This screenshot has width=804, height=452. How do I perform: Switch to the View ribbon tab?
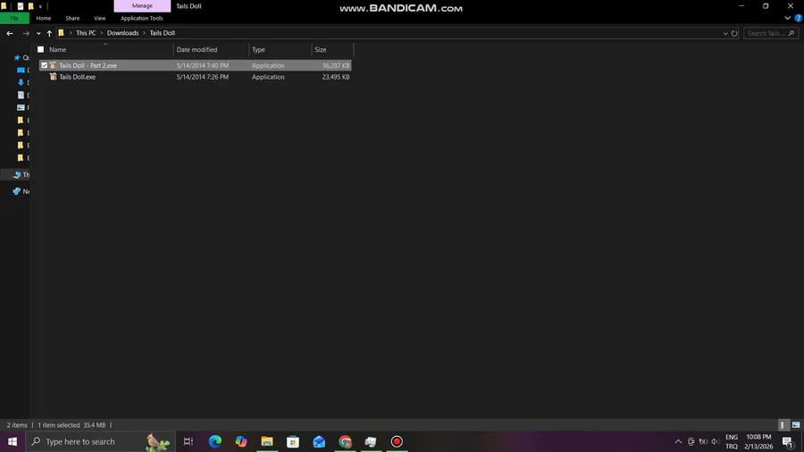pos(99,18)
